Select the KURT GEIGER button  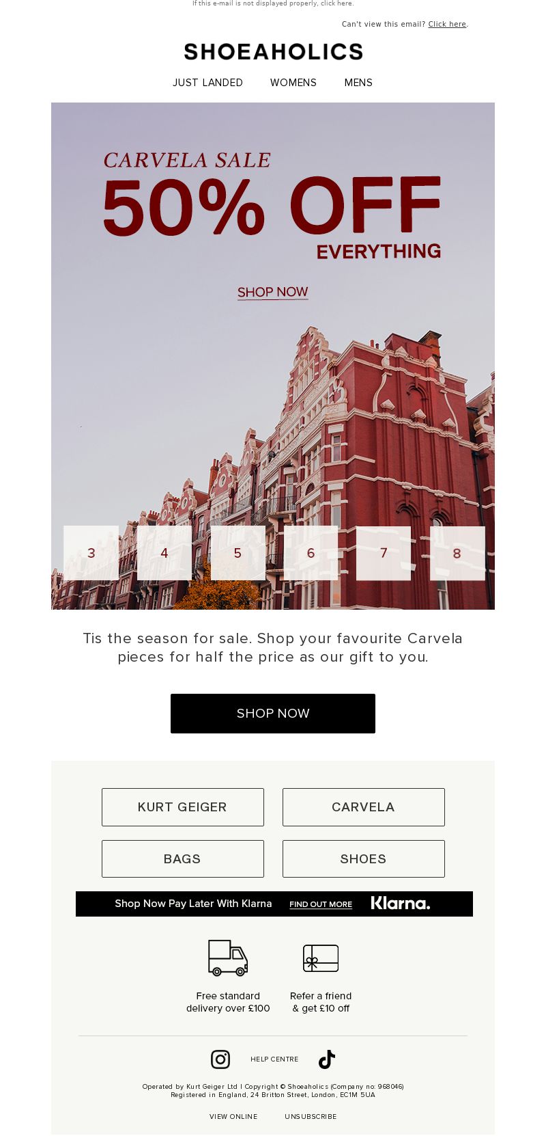coord(183,807)
